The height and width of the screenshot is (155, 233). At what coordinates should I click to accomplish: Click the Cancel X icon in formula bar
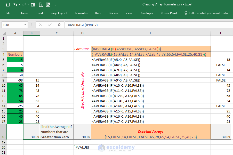pos(41,25)
